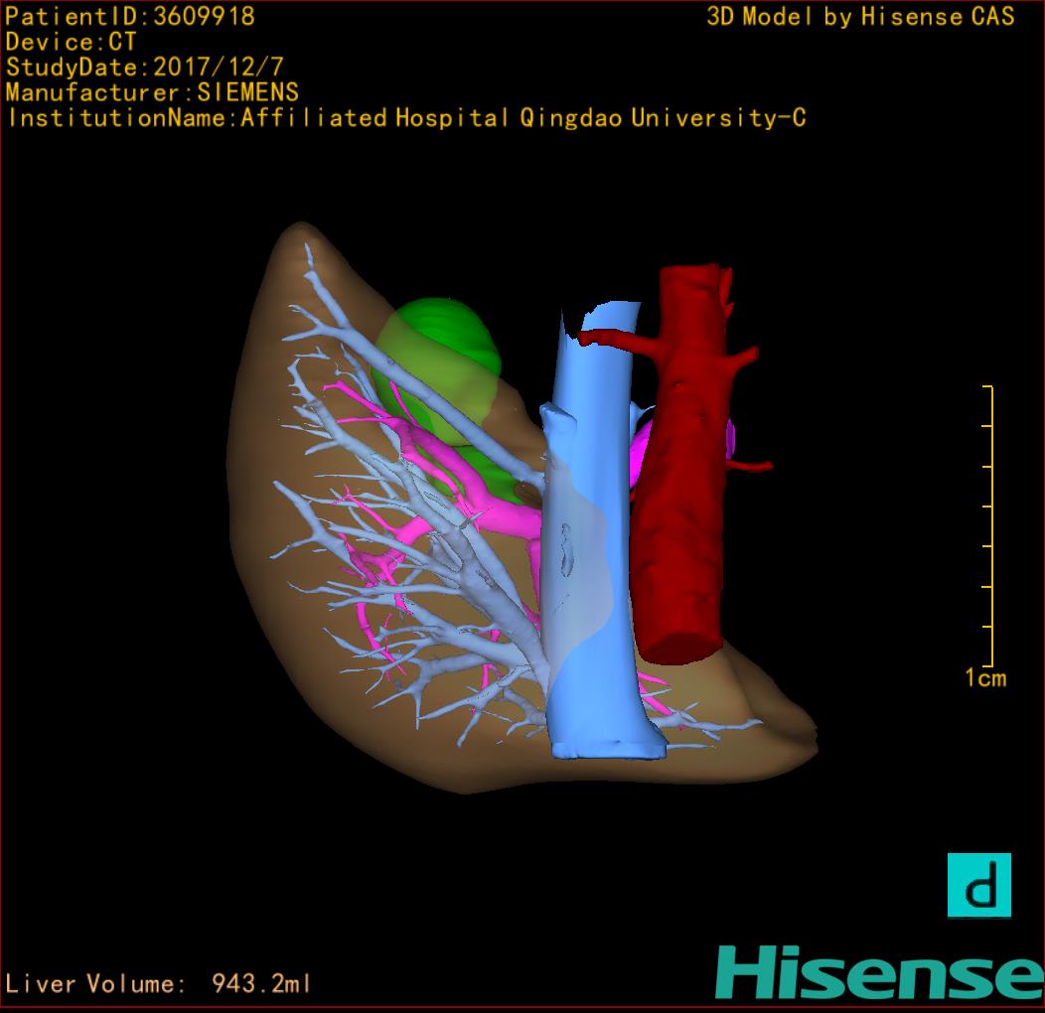Click the StudyDate:2017/12/7 text
1045x1013 pixels.
(145, 68)
